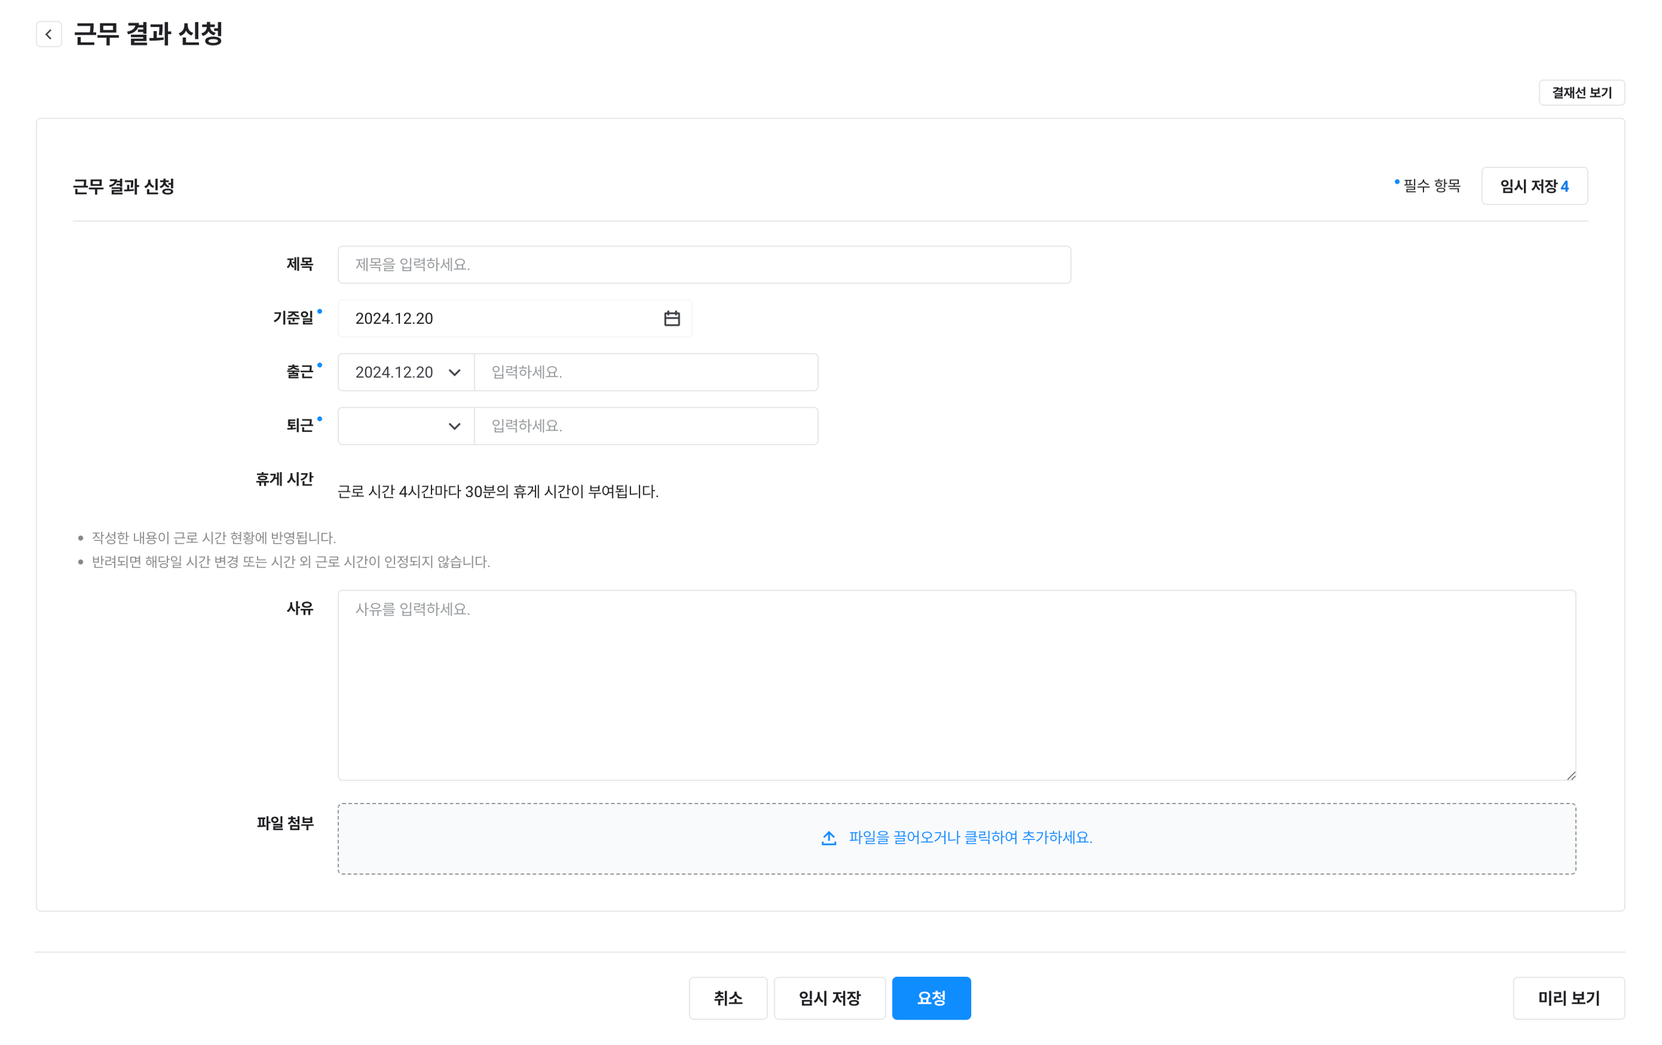This screenshot has height=1045, width=1662.
Task: Click the file drop zone link text
Action: click(971, 838)
